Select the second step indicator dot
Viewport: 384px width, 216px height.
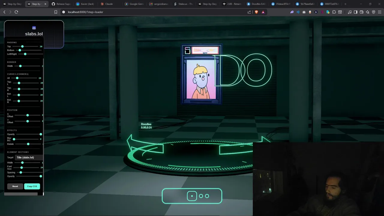click(x=201, y=196)
